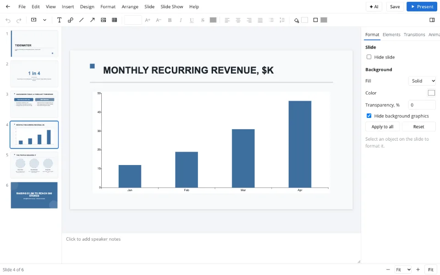Align text left
The image size is (440, 275).
pyautogui.click(x=227, y=20)
